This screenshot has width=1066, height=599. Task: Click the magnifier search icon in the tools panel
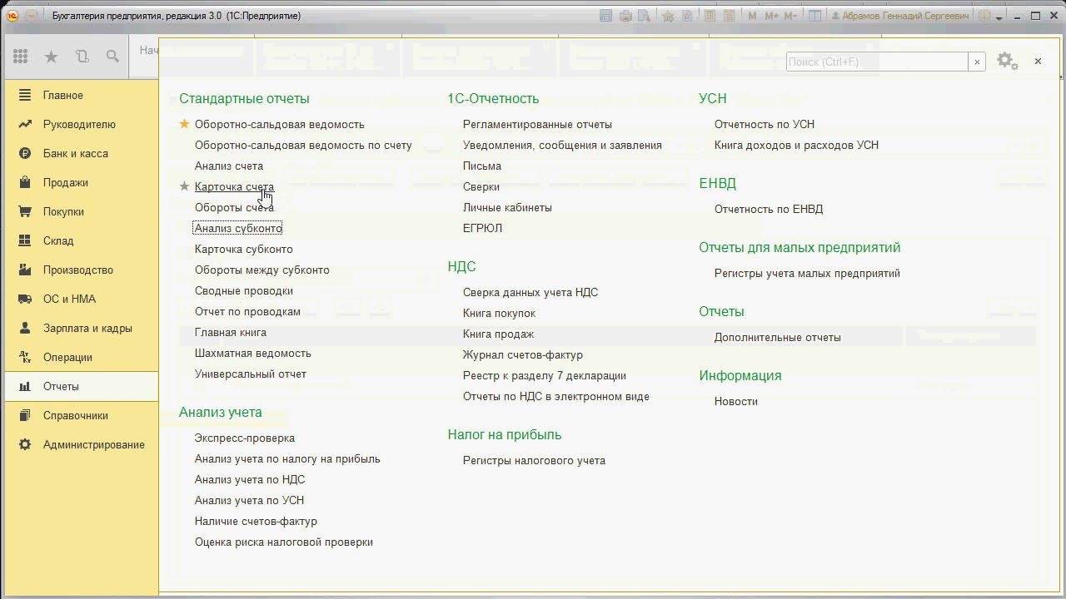pyautogui.click(x=112, y=57)
